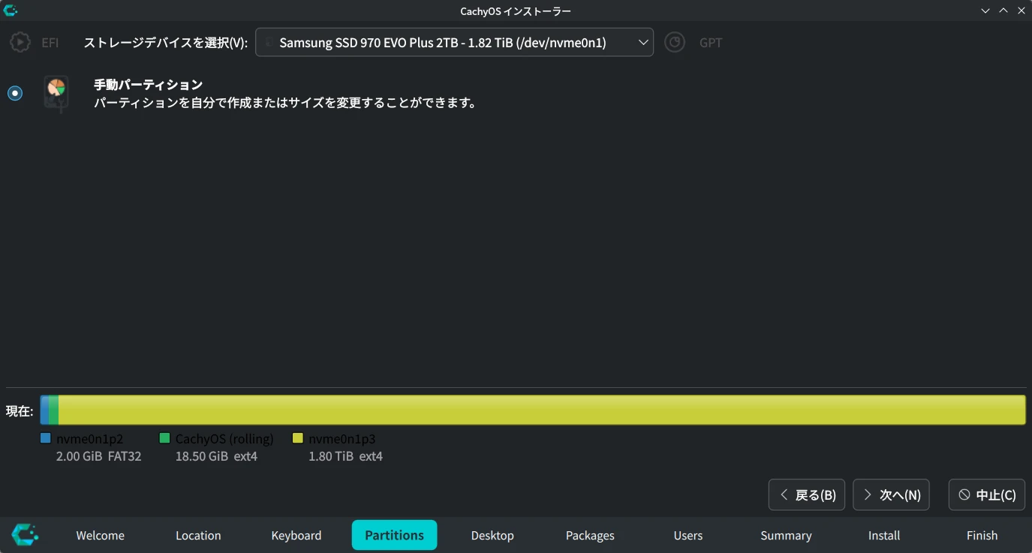Click the CachyOS logo in bottom-left corner

pos(25,535)
